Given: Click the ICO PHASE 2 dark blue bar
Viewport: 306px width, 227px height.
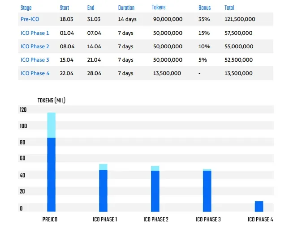Looking at the screenshot, I should click(x=155, y=191).
